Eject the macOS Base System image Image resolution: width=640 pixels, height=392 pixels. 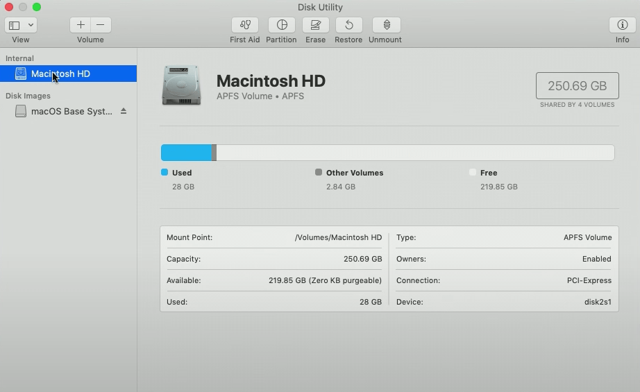click(124, 111)
